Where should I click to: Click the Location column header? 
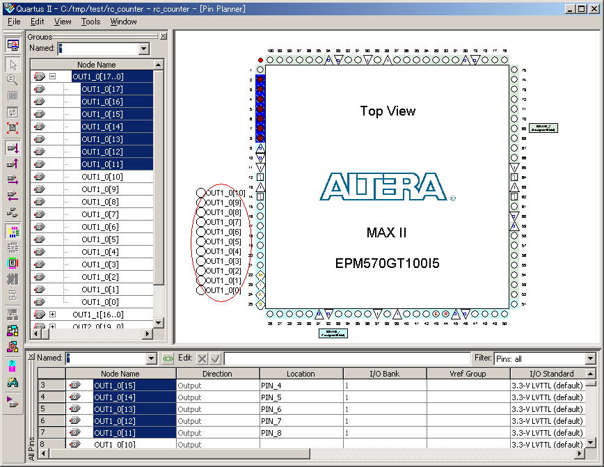pyautogui.click(x=301, y=373)
